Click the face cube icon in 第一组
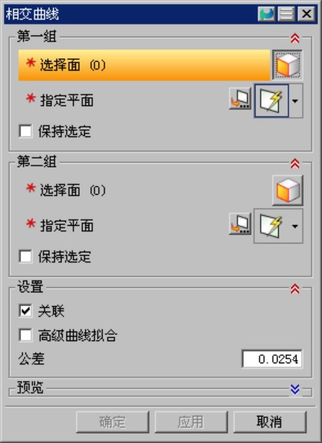The width and height of the screenshot is (322, 443). pyautogui.click(x=288, y=65)
